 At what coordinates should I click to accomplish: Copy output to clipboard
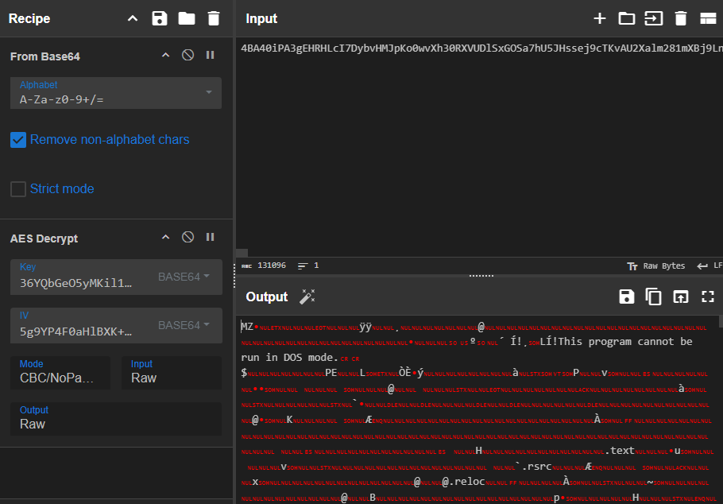[653, 297]
